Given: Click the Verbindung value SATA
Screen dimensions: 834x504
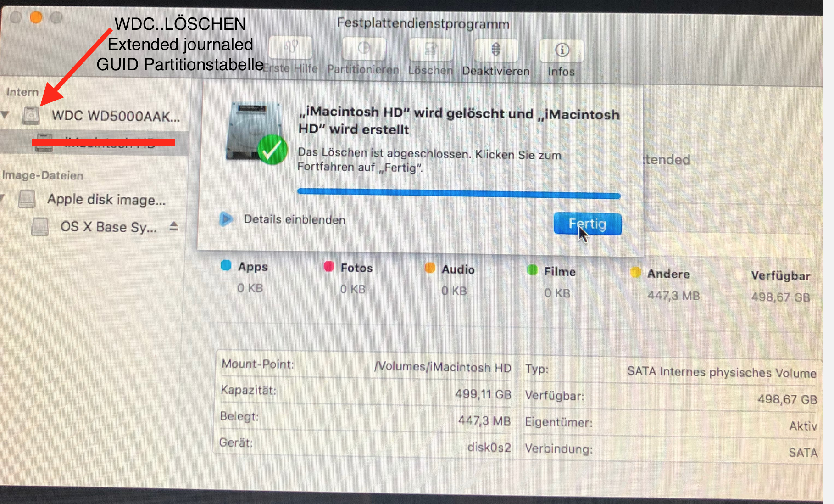Looking at the screenshot, I should click(803, 453).
